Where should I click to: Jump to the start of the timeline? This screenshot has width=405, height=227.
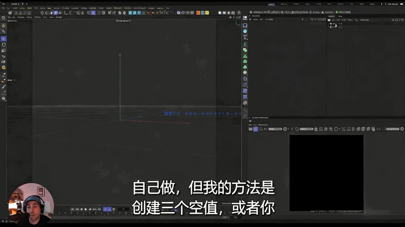tap(72, 209)
